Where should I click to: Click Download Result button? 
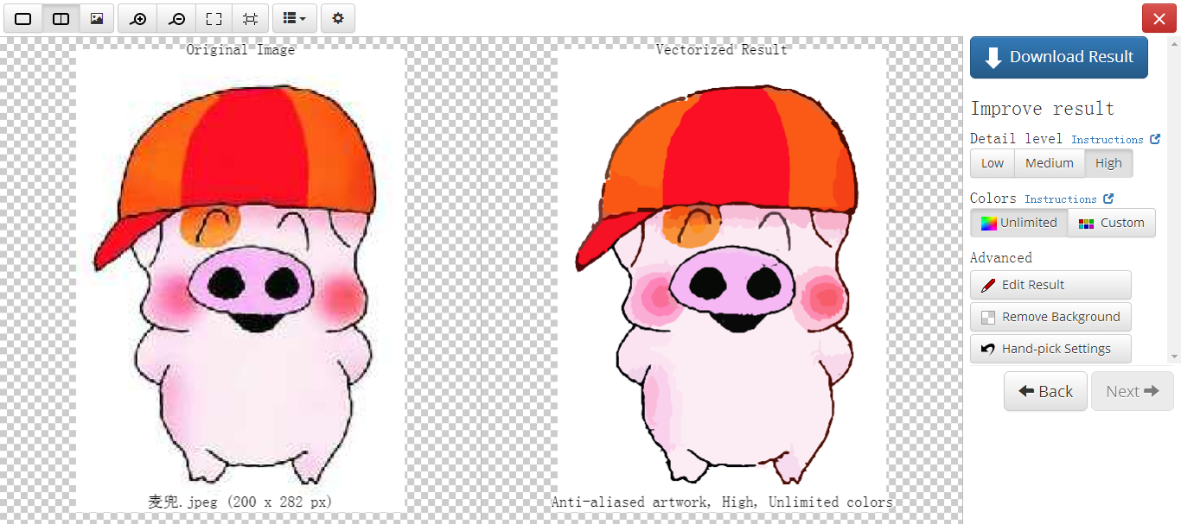[x=1058, y=57]
